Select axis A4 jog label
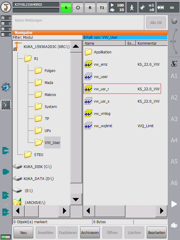Screen dimensions: 180x240 coord(174,140)
